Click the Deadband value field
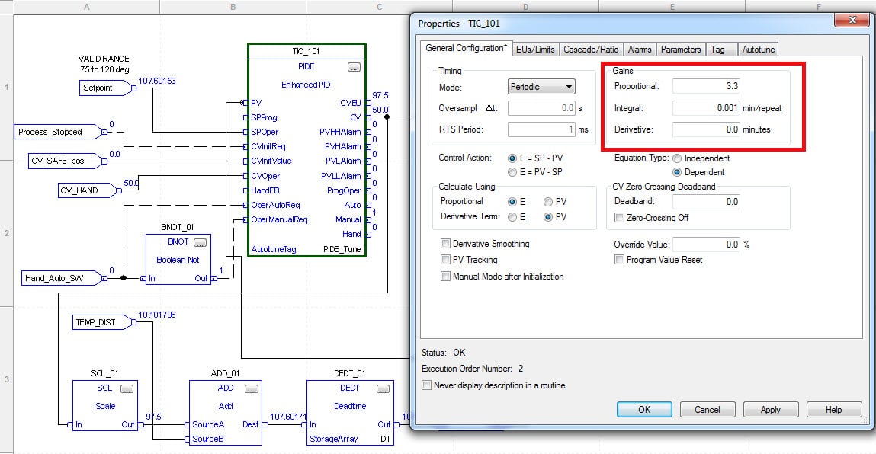This screenshot has width=876, height=454. [706, 202]
